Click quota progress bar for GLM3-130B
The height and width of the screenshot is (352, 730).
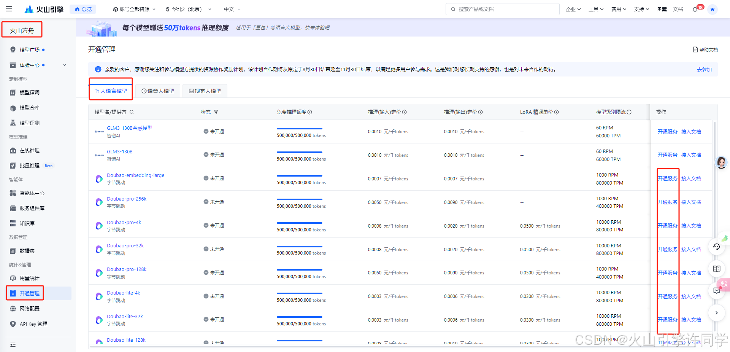click(x=300, y=152)
